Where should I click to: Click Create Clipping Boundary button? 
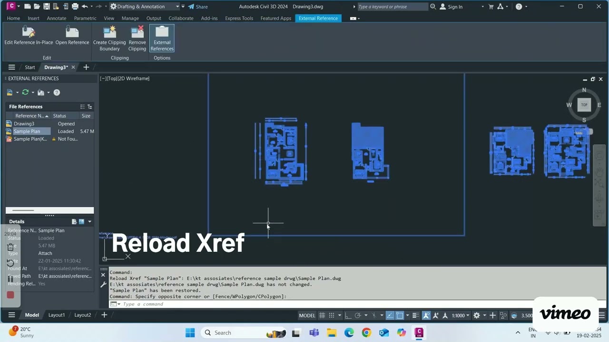coord(109,38)
